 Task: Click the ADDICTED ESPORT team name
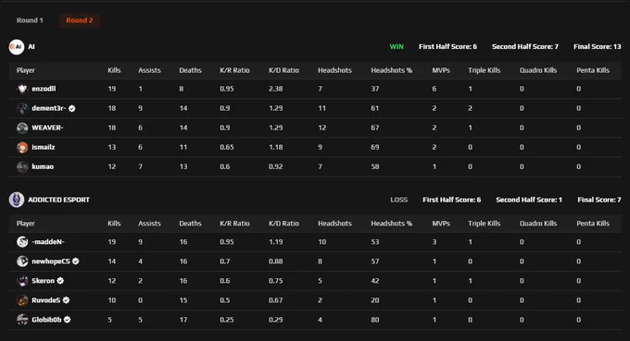pyautogui.click(x=58, y=200)
